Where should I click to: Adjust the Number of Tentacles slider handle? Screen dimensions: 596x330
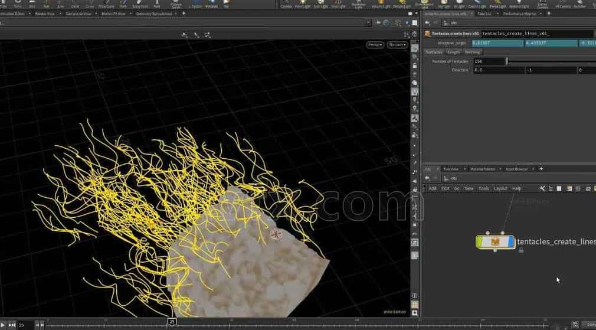point(506,61)
